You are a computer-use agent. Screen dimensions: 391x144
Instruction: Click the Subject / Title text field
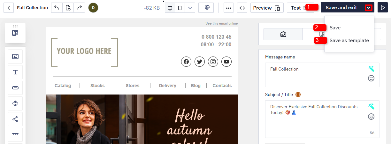pos(322,119)
